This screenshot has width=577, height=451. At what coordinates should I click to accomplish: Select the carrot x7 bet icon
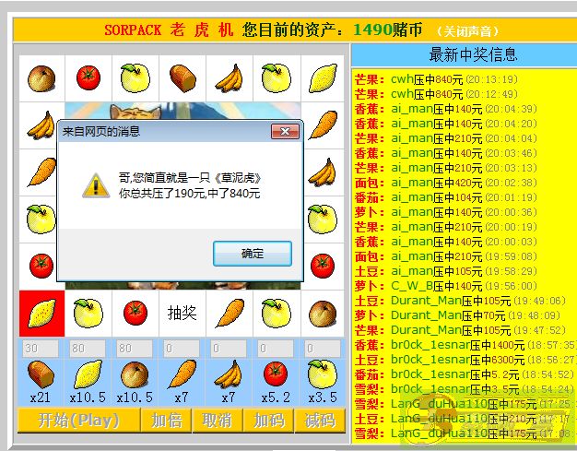[x=182, y=374]
